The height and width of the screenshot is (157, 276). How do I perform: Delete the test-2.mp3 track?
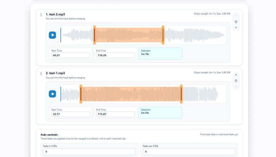point(236,22)
